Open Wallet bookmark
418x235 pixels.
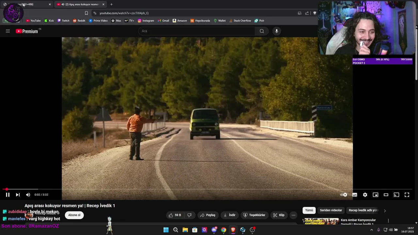click(219, 21)
